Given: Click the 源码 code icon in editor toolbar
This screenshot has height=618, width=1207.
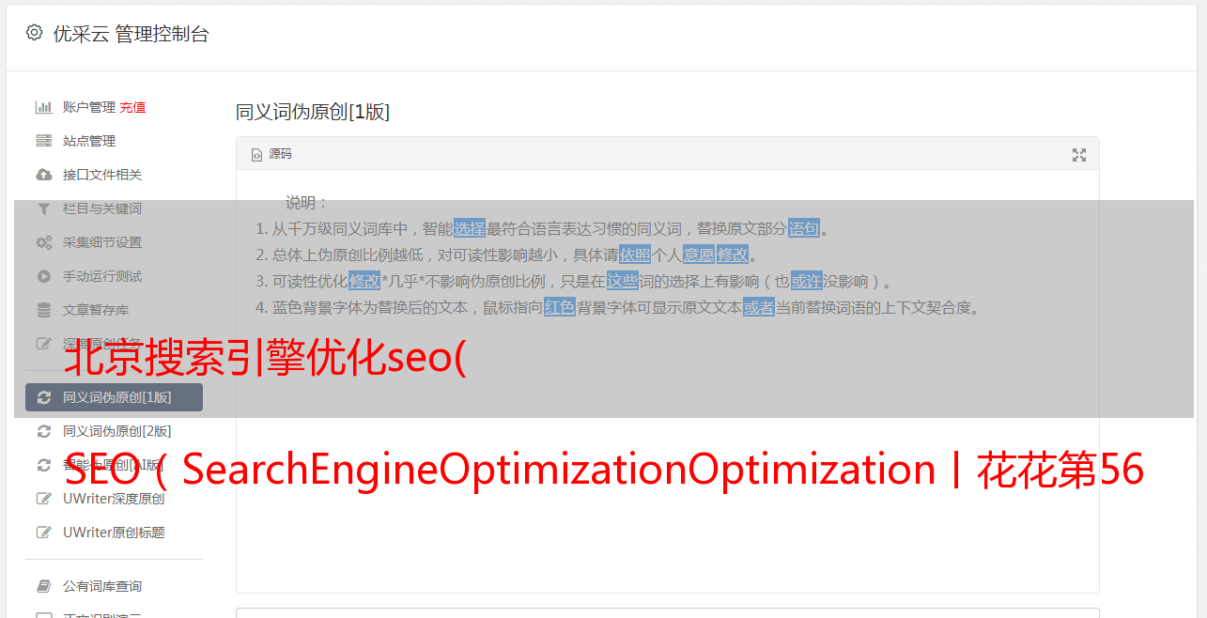Looking at the screenshot, I should click(256, 155).
